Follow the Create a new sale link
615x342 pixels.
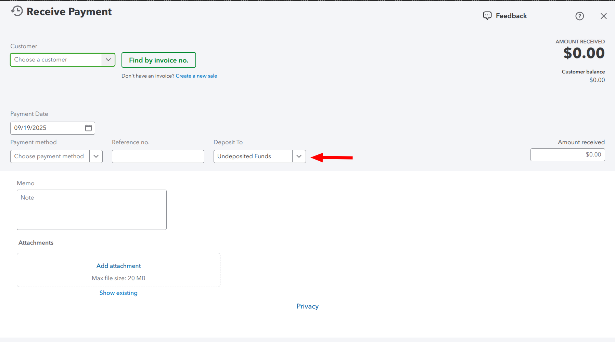point(196,76)
